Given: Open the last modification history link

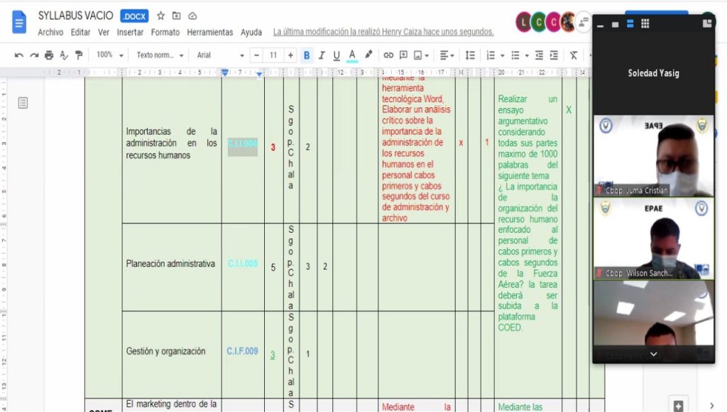Looking at the screenshot, I should pos(383,31).
